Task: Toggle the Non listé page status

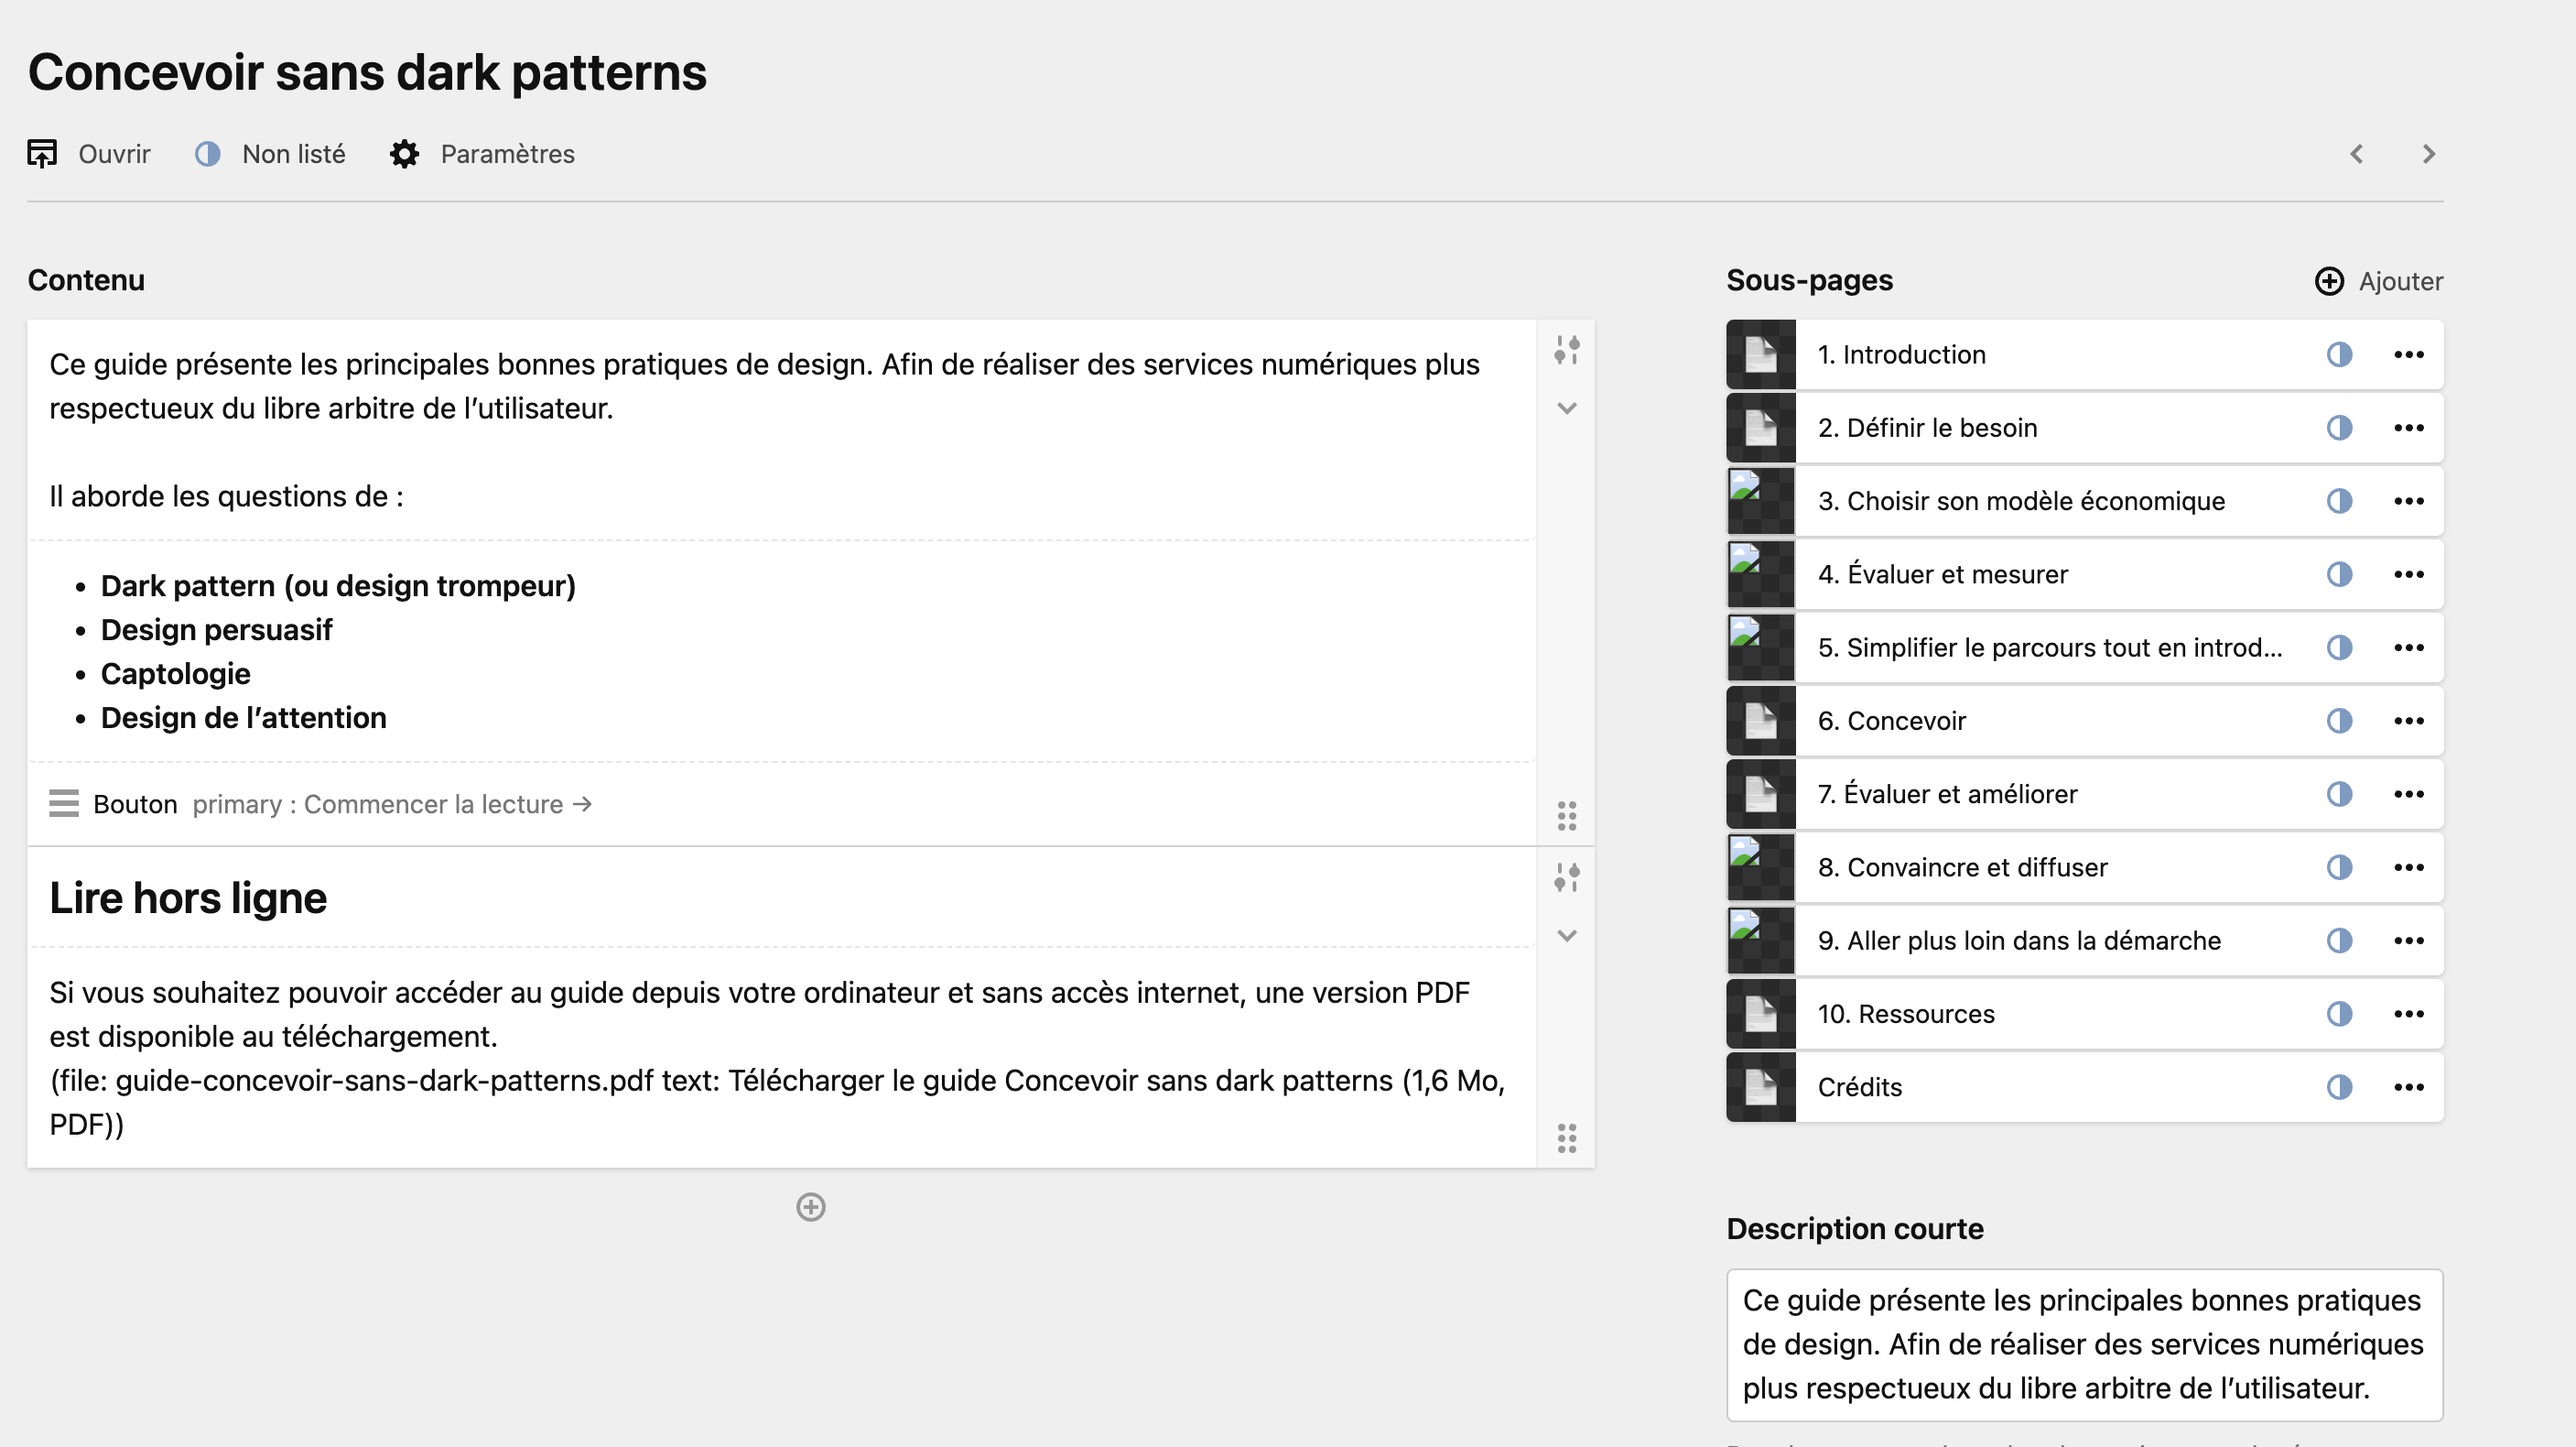Action: click(x=208, y=154)
